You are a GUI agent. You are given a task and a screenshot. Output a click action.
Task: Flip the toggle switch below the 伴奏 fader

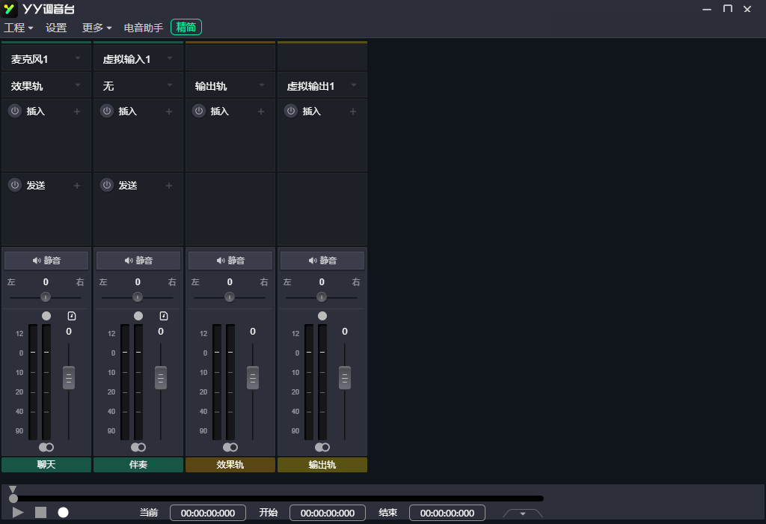[138, 447]
